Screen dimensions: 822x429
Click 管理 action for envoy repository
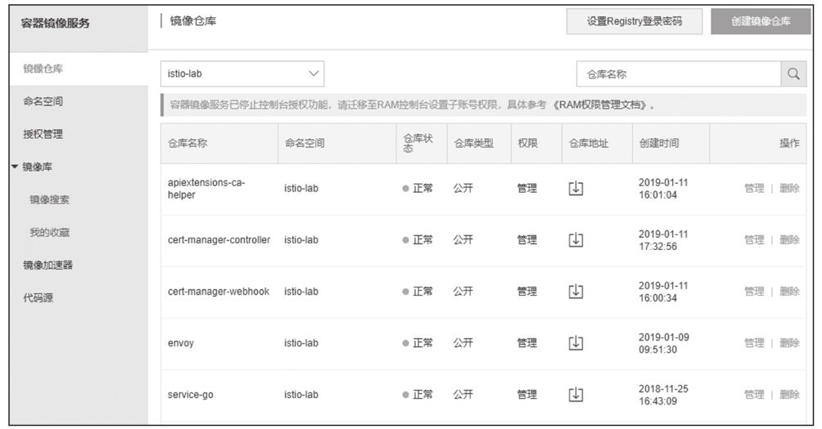click(x=753, y=343)
